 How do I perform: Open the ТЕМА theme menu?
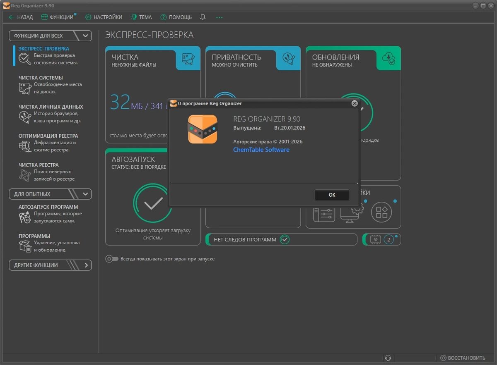click(141, 17)
